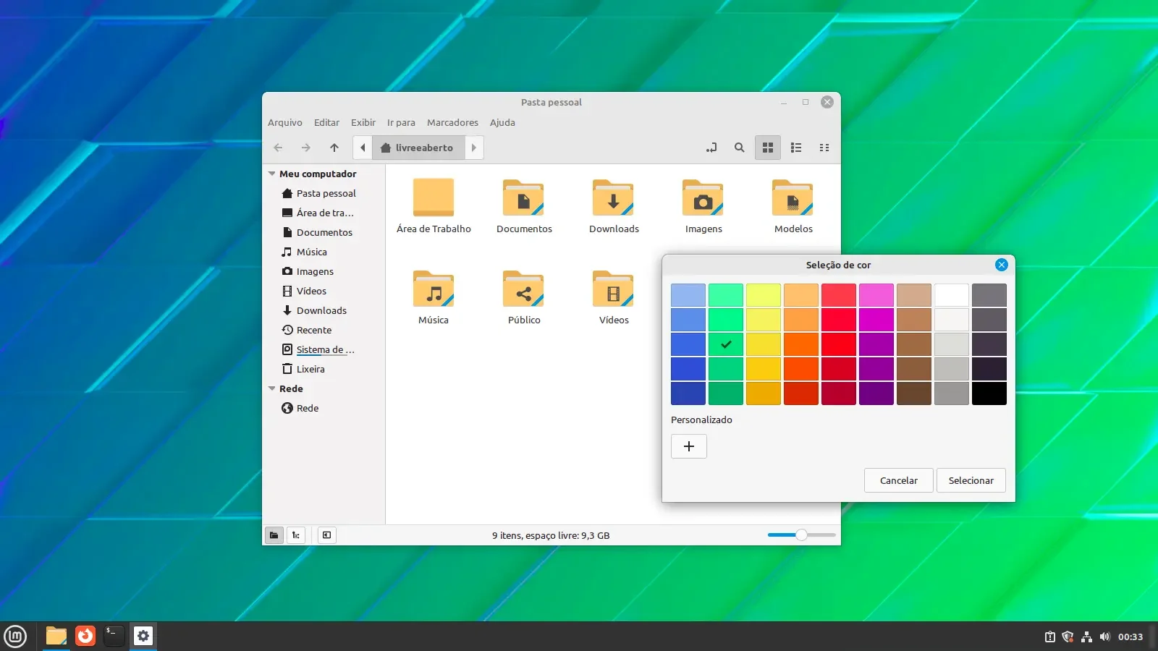
Task: Click the update shield tray icon
Action: pos(1068,637)
